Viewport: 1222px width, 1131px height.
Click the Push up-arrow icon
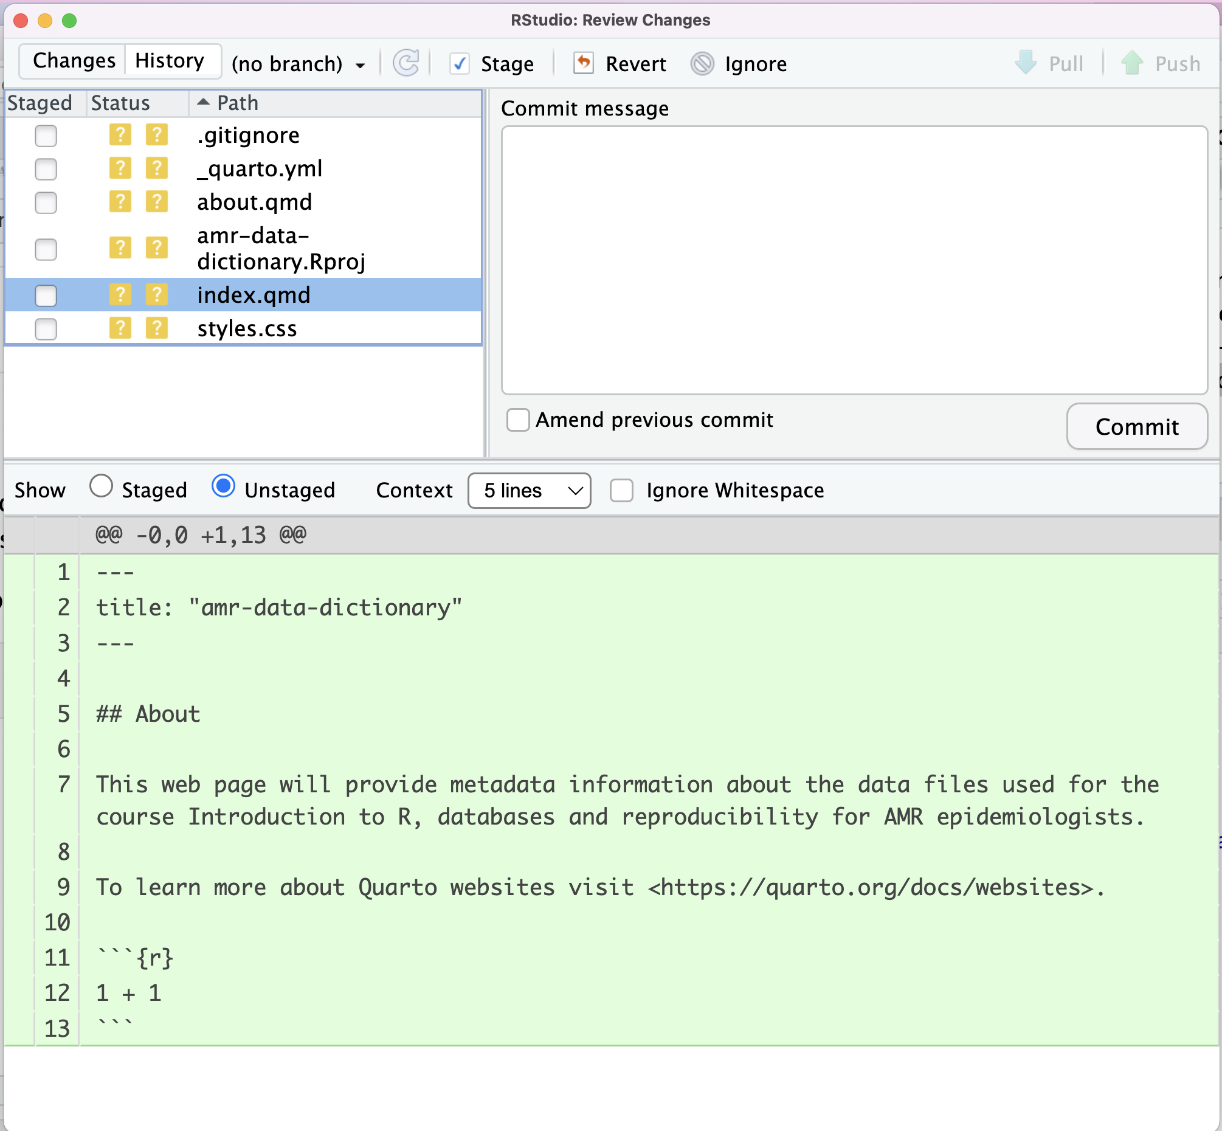point(1132,63)
